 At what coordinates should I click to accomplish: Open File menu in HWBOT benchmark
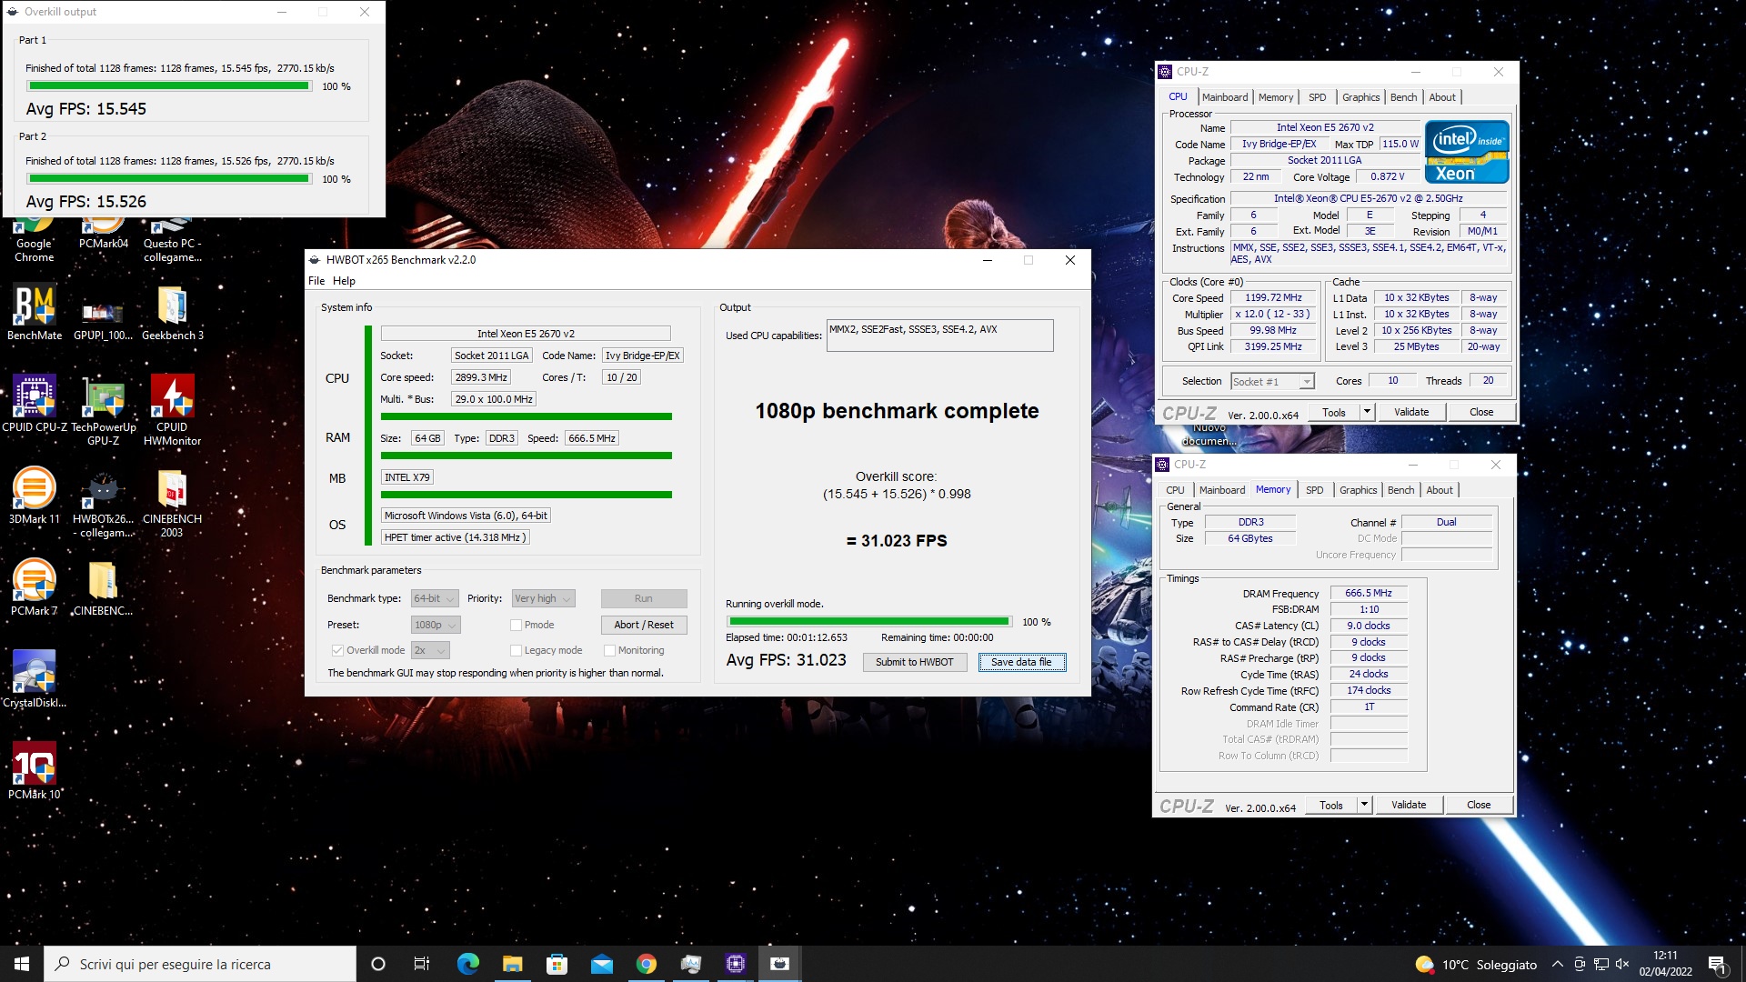(x=316, y=281)
